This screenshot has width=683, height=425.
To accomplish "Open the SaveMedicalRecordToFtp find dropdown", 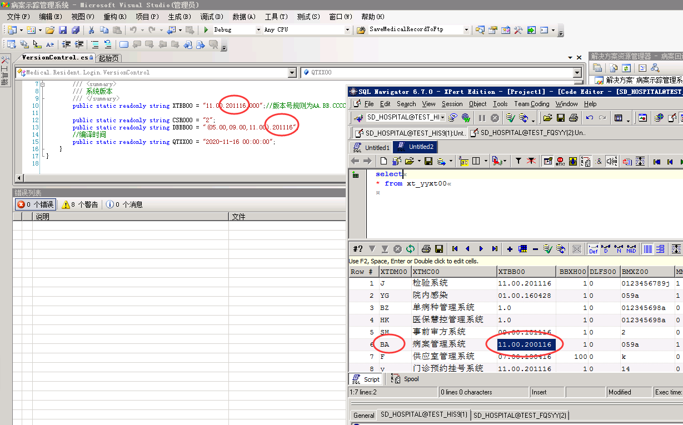I will pos(466,30).
